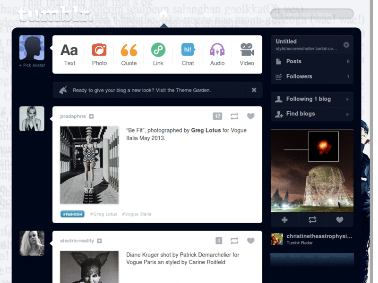View the 1 note on electric-reality post
The image size is (378, 283).
point(219,241)
